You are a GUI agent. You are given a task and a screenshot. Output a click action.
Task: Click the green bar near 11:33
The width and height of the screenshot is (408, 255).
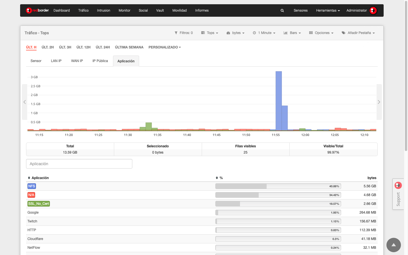tap(149, 126)
